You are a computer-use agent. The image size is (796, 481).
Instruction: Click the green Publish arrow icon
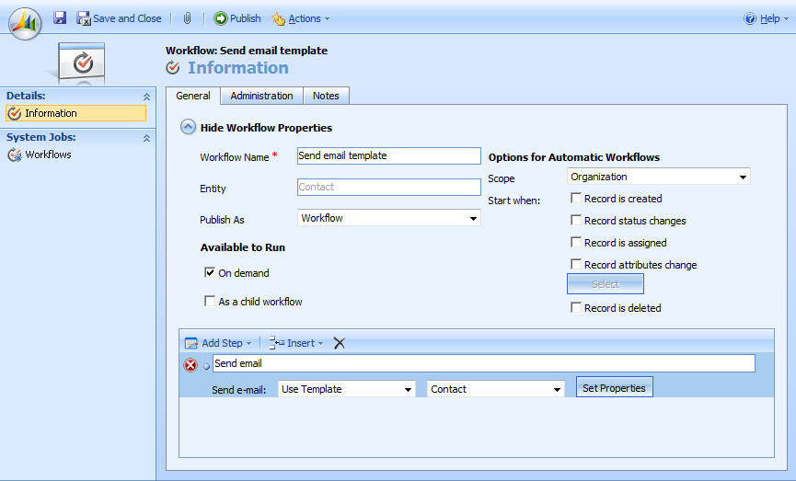click(220, 18)
